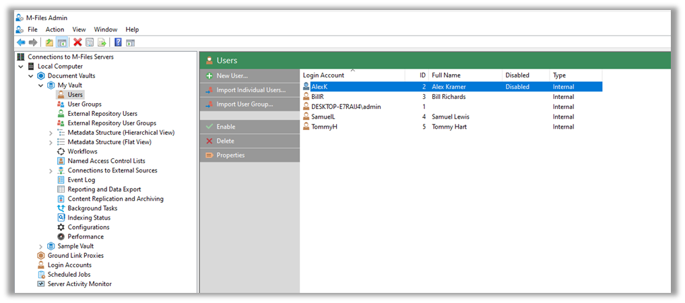Screen dimensions: 685x303
Task: Sort by Type column header
Action: tap(576, 75)
